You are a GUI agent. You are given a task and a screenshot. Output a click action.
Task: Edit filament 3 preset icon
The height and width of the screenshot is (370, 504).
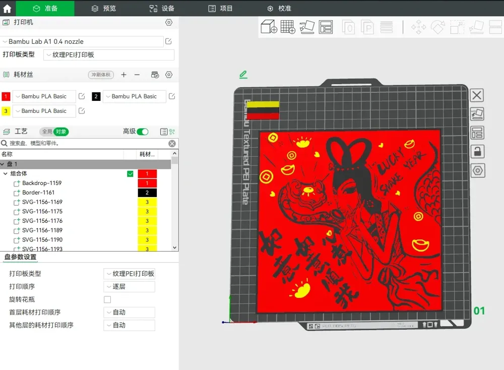pos(82,111)
